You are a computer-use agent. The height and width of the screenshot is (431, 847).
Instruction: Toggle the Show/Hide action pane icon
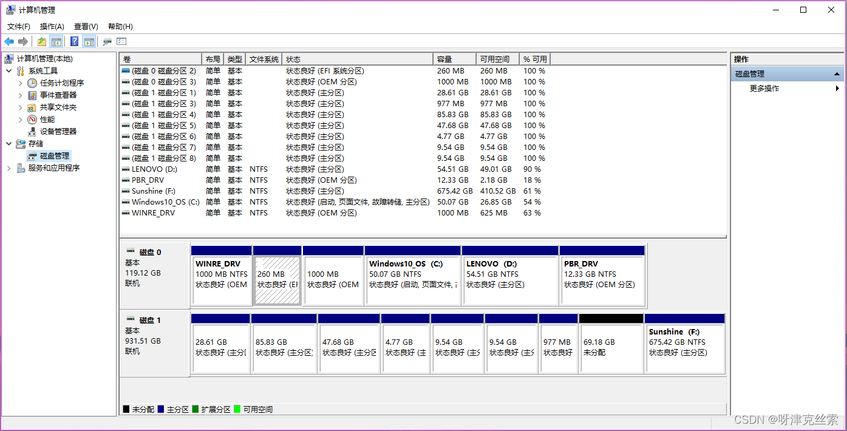[89, 41]
